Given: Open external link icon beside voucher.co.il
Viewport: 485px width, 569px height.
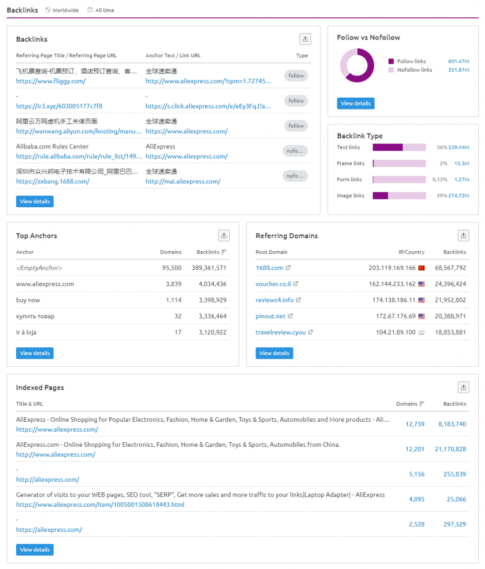Looking at the screenshot, I should (x=296, y=284).
